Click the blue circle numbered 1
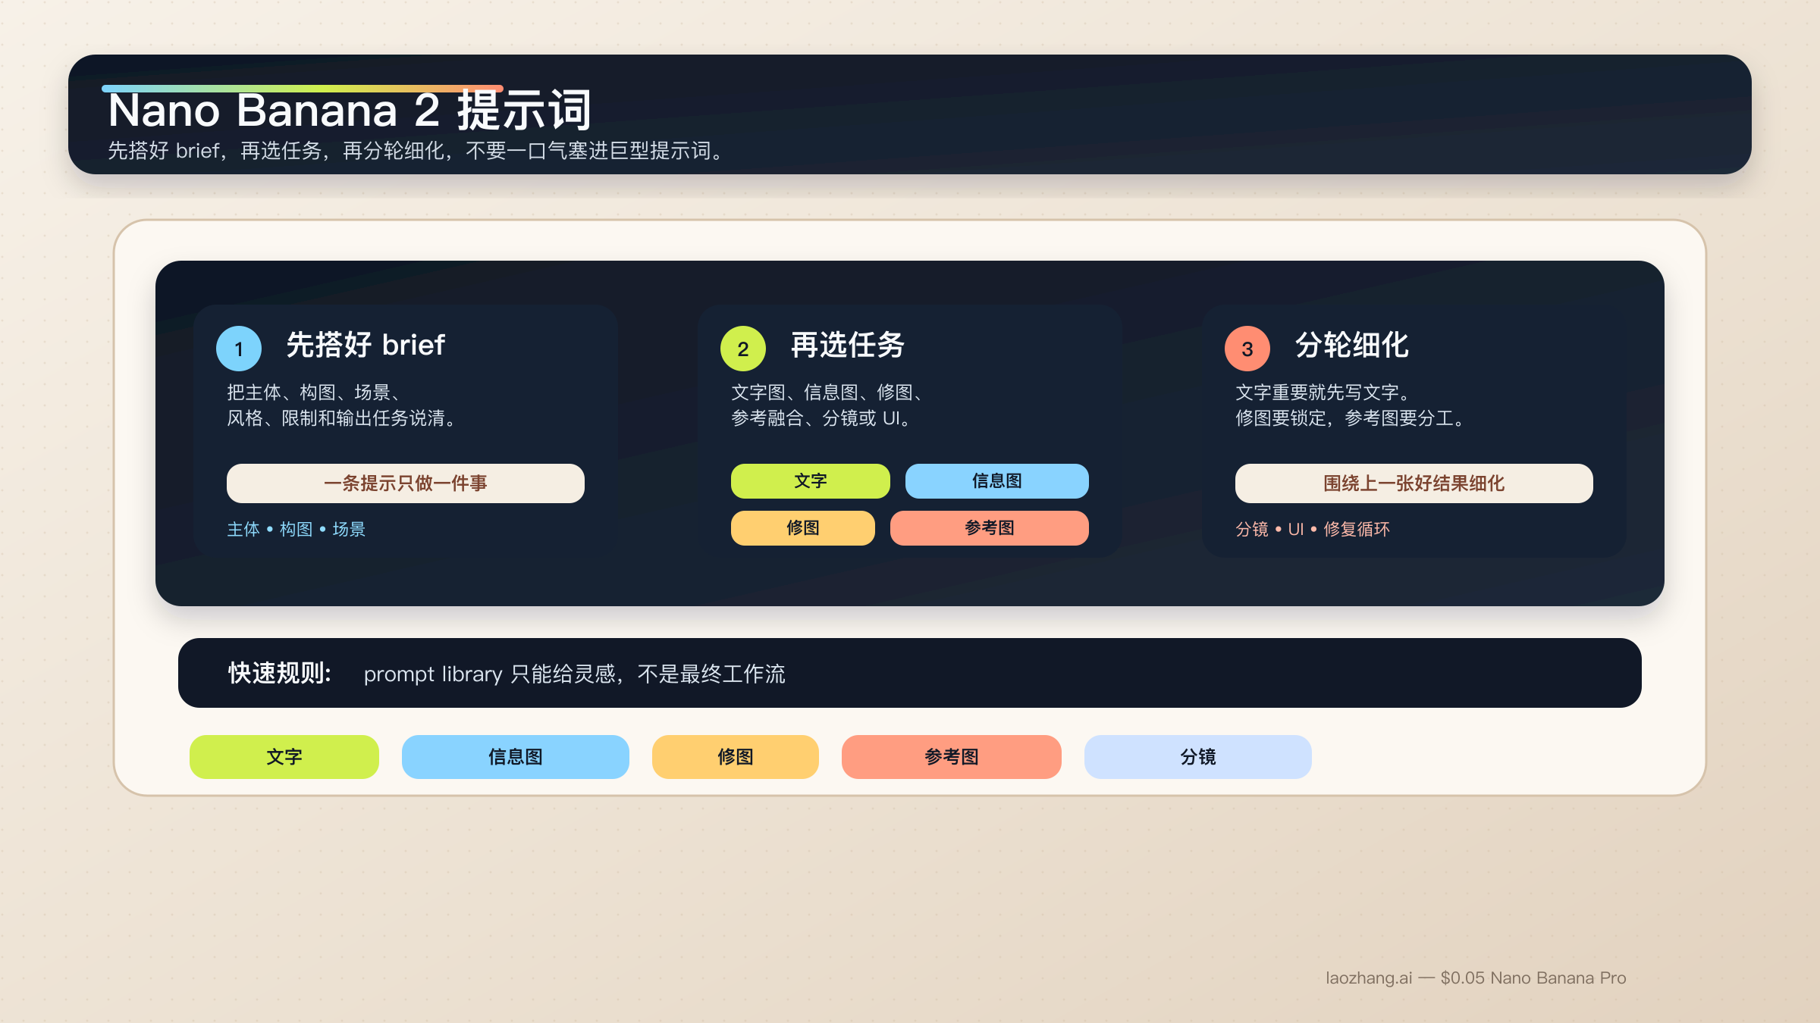Viewport: 1820px width, 1023px height. coord(239,349)
